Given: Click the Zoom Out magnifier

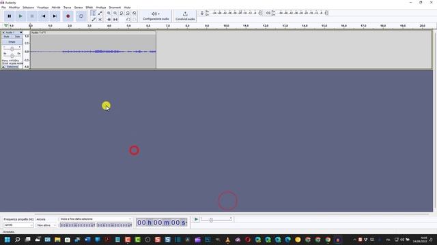Looking at the screenshot, I should [x=115, y=13].
